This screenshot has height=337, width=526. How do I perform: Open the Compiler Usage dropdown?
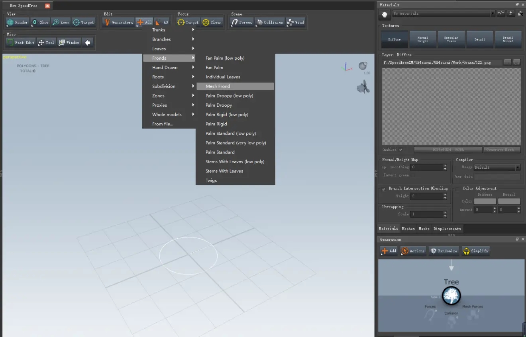(x=497, y=168)
